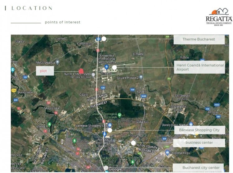Viewport: 233px width, 173px height.
Task: Click the 'Runcu' map label
Action: point(184,57)
